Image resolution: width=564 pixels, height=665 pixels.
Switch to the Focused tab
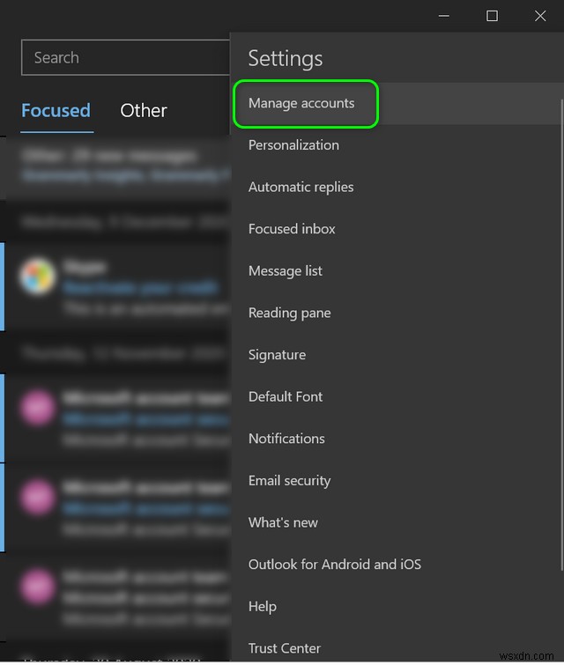point(56,111)
